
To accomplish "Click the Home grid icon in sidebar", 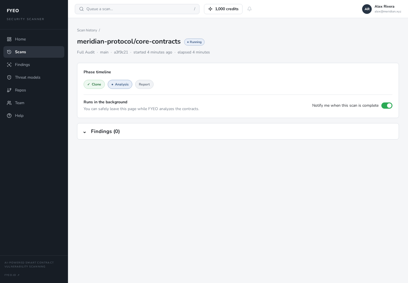I will (x=9, y=39).
